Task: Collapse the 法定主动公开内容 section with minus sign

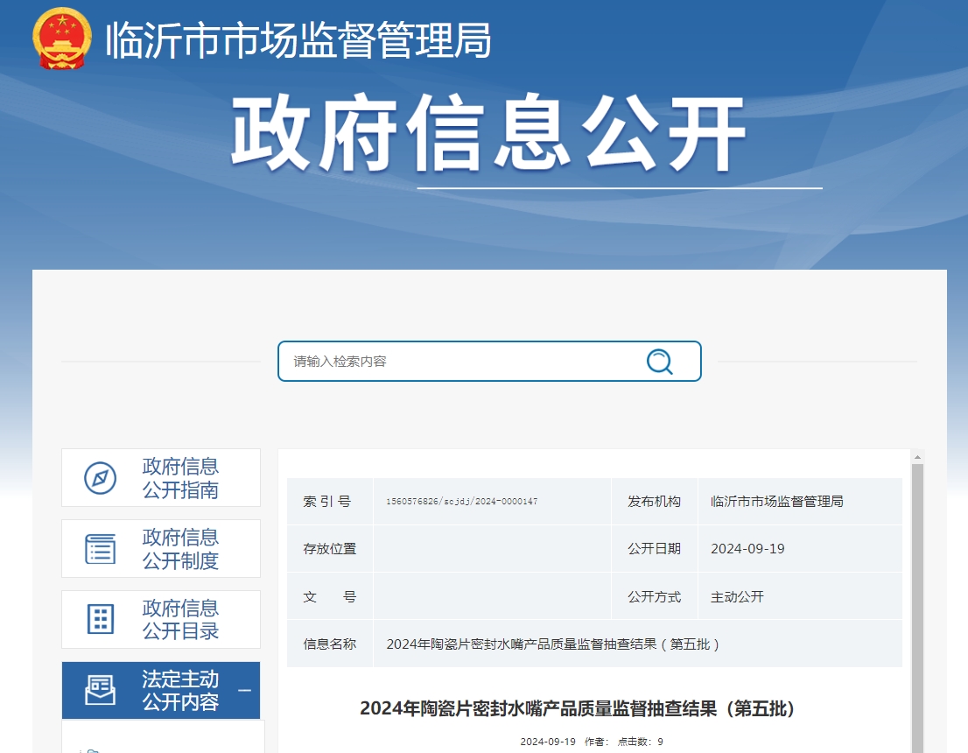Action: click(244, 691)
